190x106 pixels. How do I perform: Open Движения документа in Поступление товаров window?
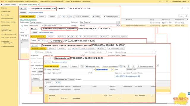(x=111, y=16)
